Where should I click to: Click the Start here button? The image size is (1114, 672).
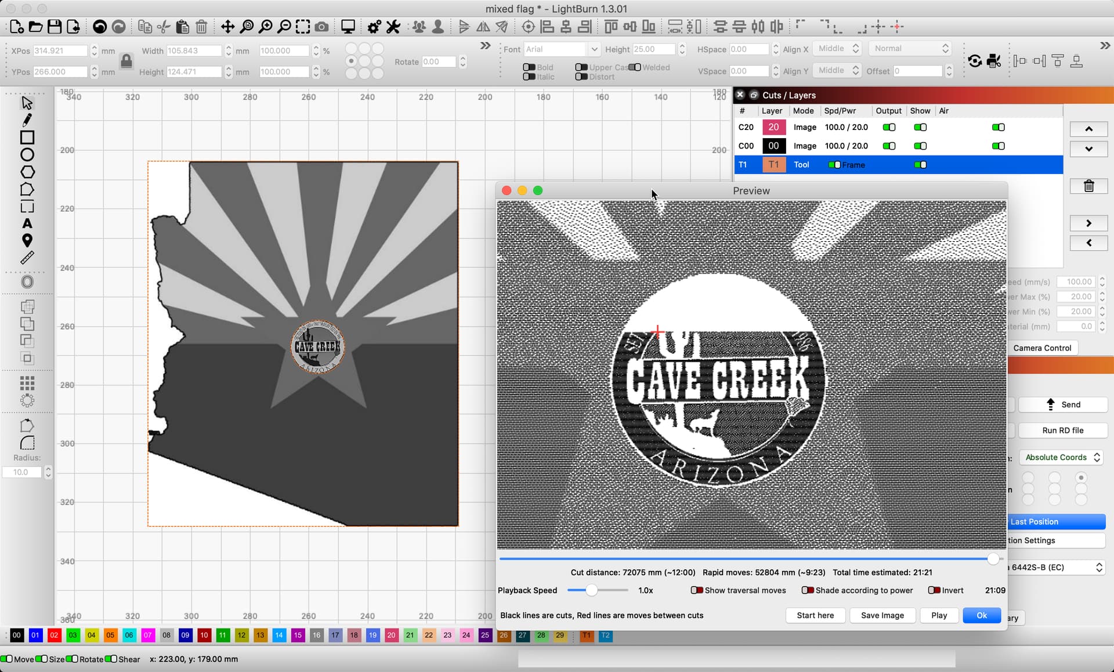click(x=815, y=616)
